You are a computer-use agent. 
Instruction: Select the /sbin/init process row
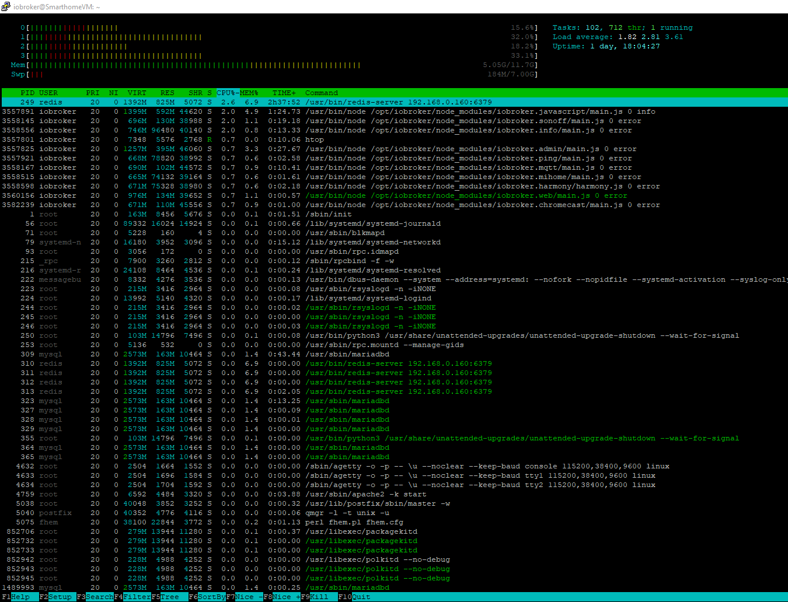[394, 214]
